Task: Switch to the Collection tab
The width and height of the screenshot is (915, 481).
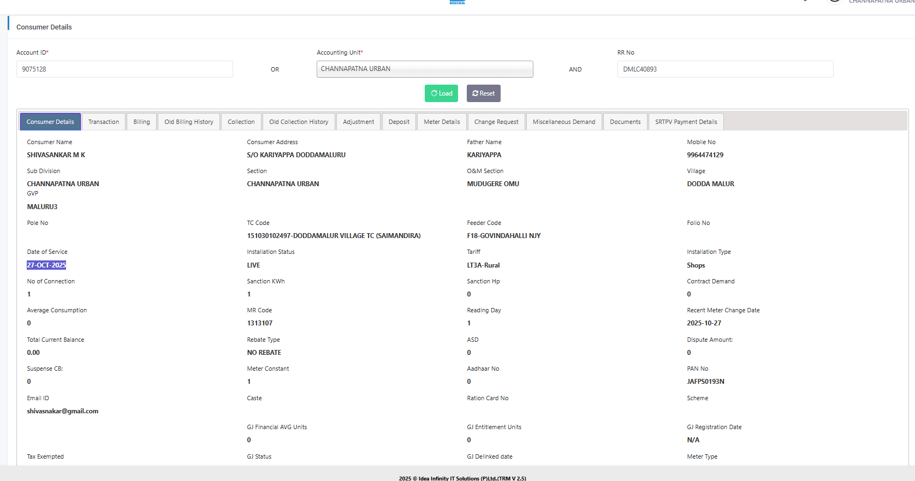Action: point(241,122)
